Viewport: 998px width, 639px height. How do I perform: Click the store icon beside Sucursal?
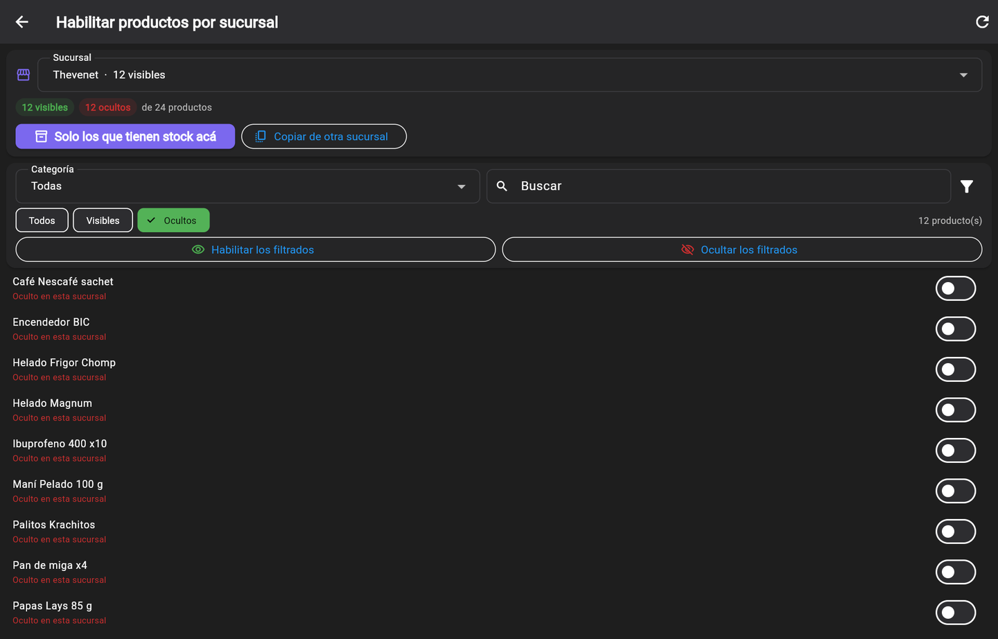[x=24, y=75]
